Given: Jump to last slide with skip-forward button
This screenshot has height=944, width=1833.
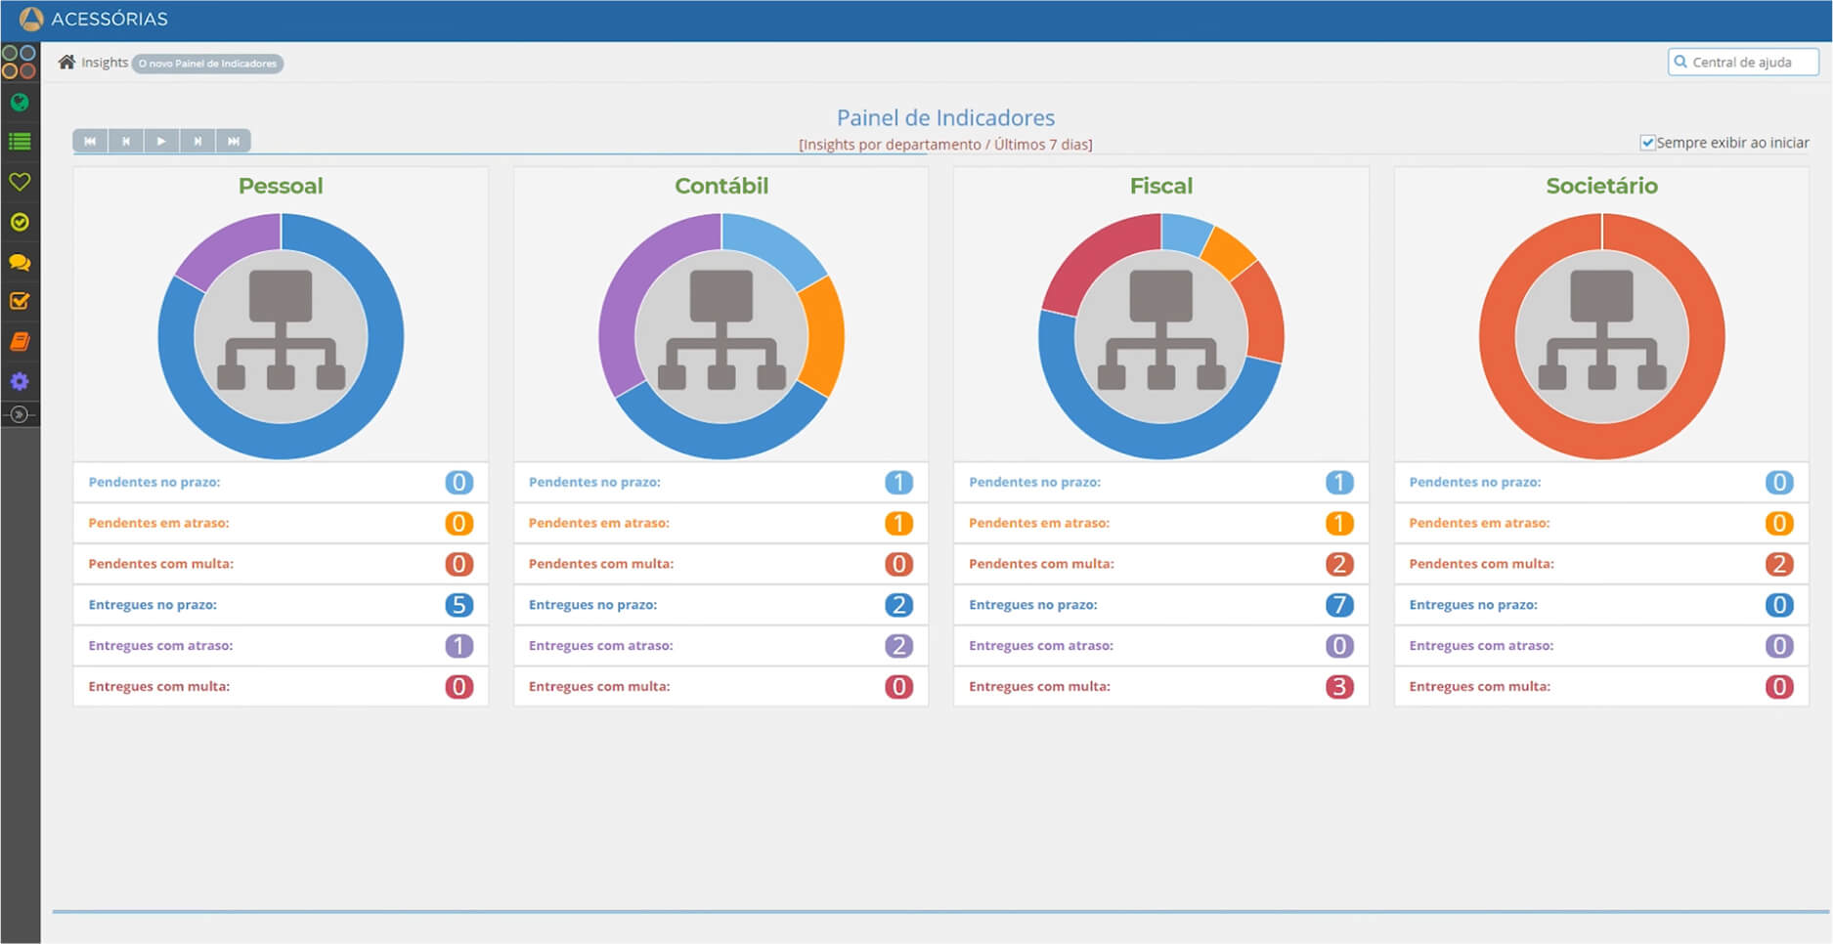Looking at the screenshot, I should click(234, 141).
